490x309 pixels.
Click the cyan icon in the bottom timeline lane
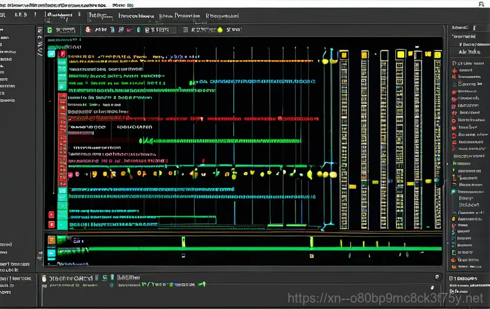tap(51, 253)
